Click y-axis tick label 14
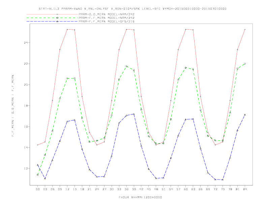267x206 pixels. click(x=26, y=147)
